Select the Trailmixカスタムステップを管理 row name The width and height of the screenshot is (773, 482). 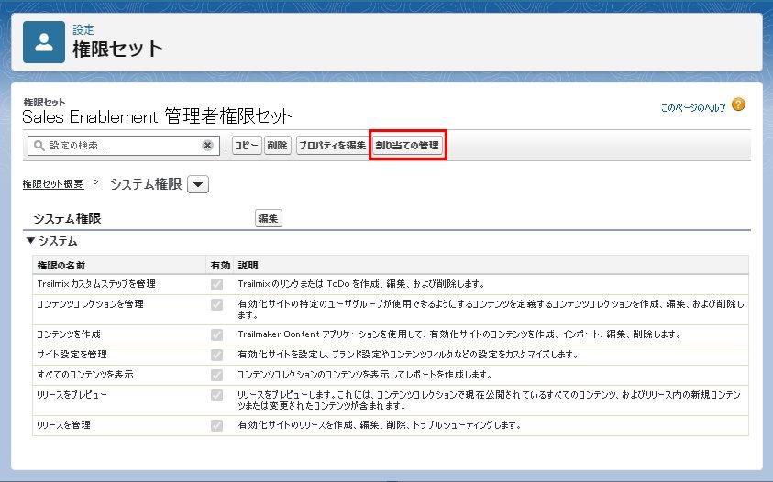point(96,284)
